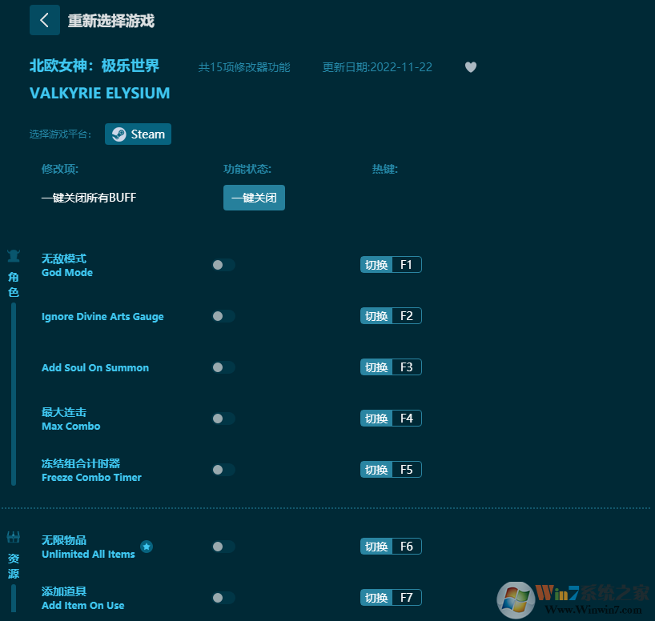Click the 切换 F1 hotkey button for God Mode
This screenshot has height=621, width=655.
391,264
